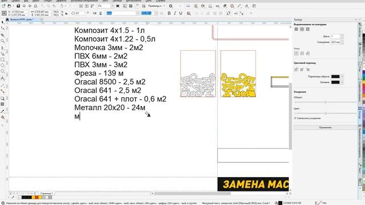Click the 'Применить' apply button
The width and height of the screenshot is (365, 205).
325,128
